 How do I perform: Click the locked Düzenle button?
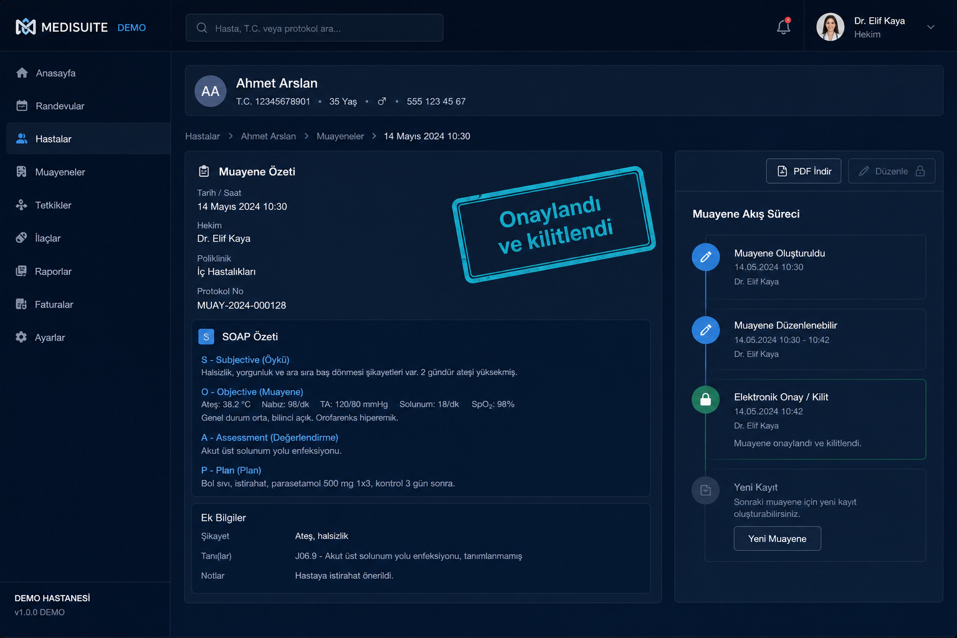(x=892, y=171)
